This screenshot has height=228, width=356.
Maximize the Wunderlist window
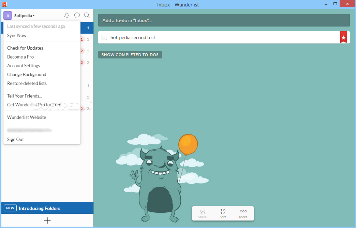coord(335,4)
